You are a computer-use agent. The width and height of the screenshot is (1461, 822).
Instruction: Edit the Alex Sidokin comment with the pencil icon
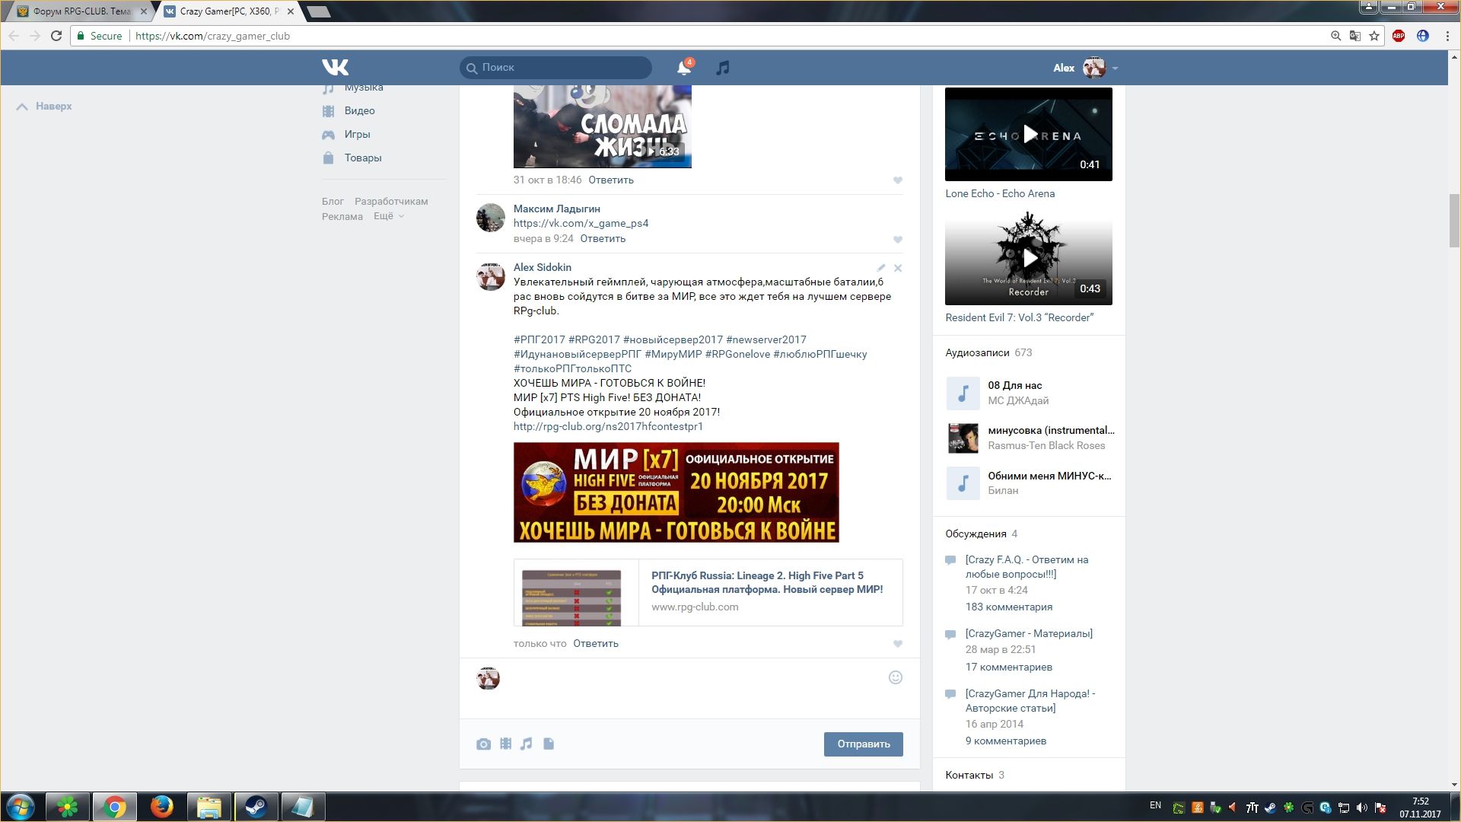(880, 268)
